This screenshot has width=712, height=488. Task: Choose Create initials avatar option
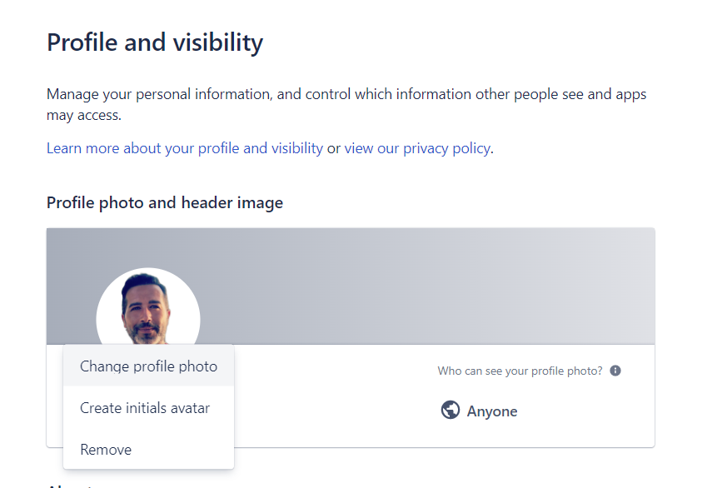[145, 408]
